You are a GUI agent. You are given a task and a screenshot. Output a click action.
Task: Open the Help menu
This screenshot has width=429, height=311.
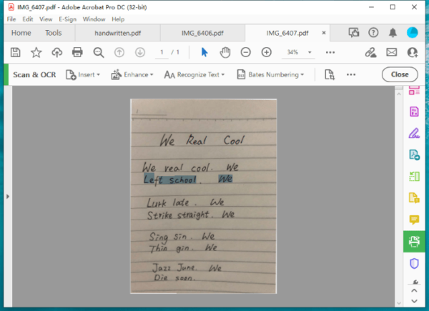(x=118, y=19)
